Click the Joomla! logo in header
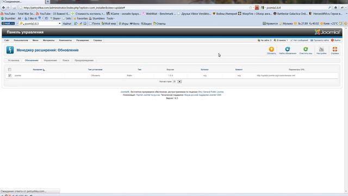348x196 pixels. click(327, 32)
